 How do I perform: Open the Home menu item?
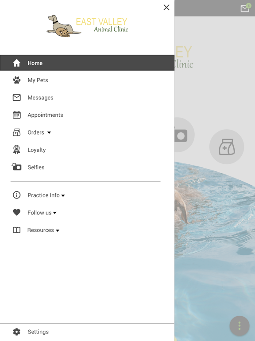pyautogui.click(x=87, y=63)
